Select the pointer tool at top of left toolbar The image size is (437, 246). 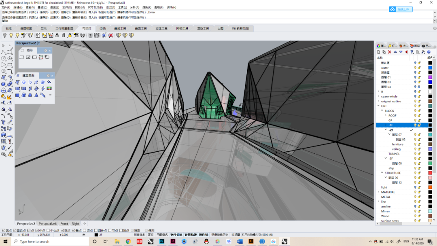click(3, 46)
